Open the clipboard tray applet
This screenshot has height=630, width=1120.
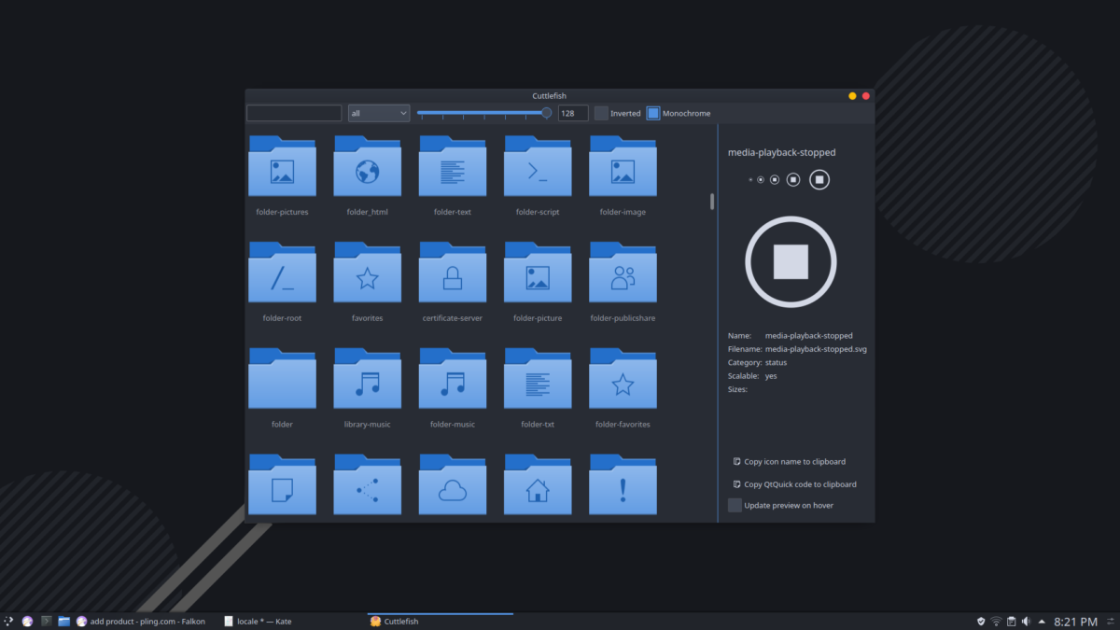[x=1011, y=621]
